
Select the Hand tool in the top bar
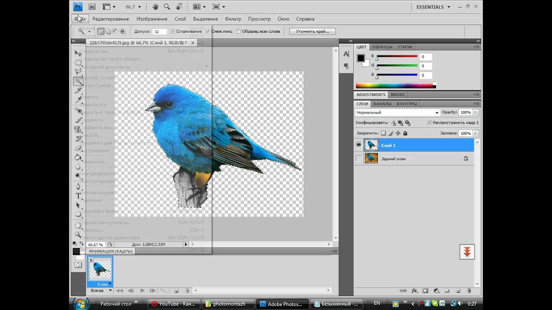tap(155, 7)
